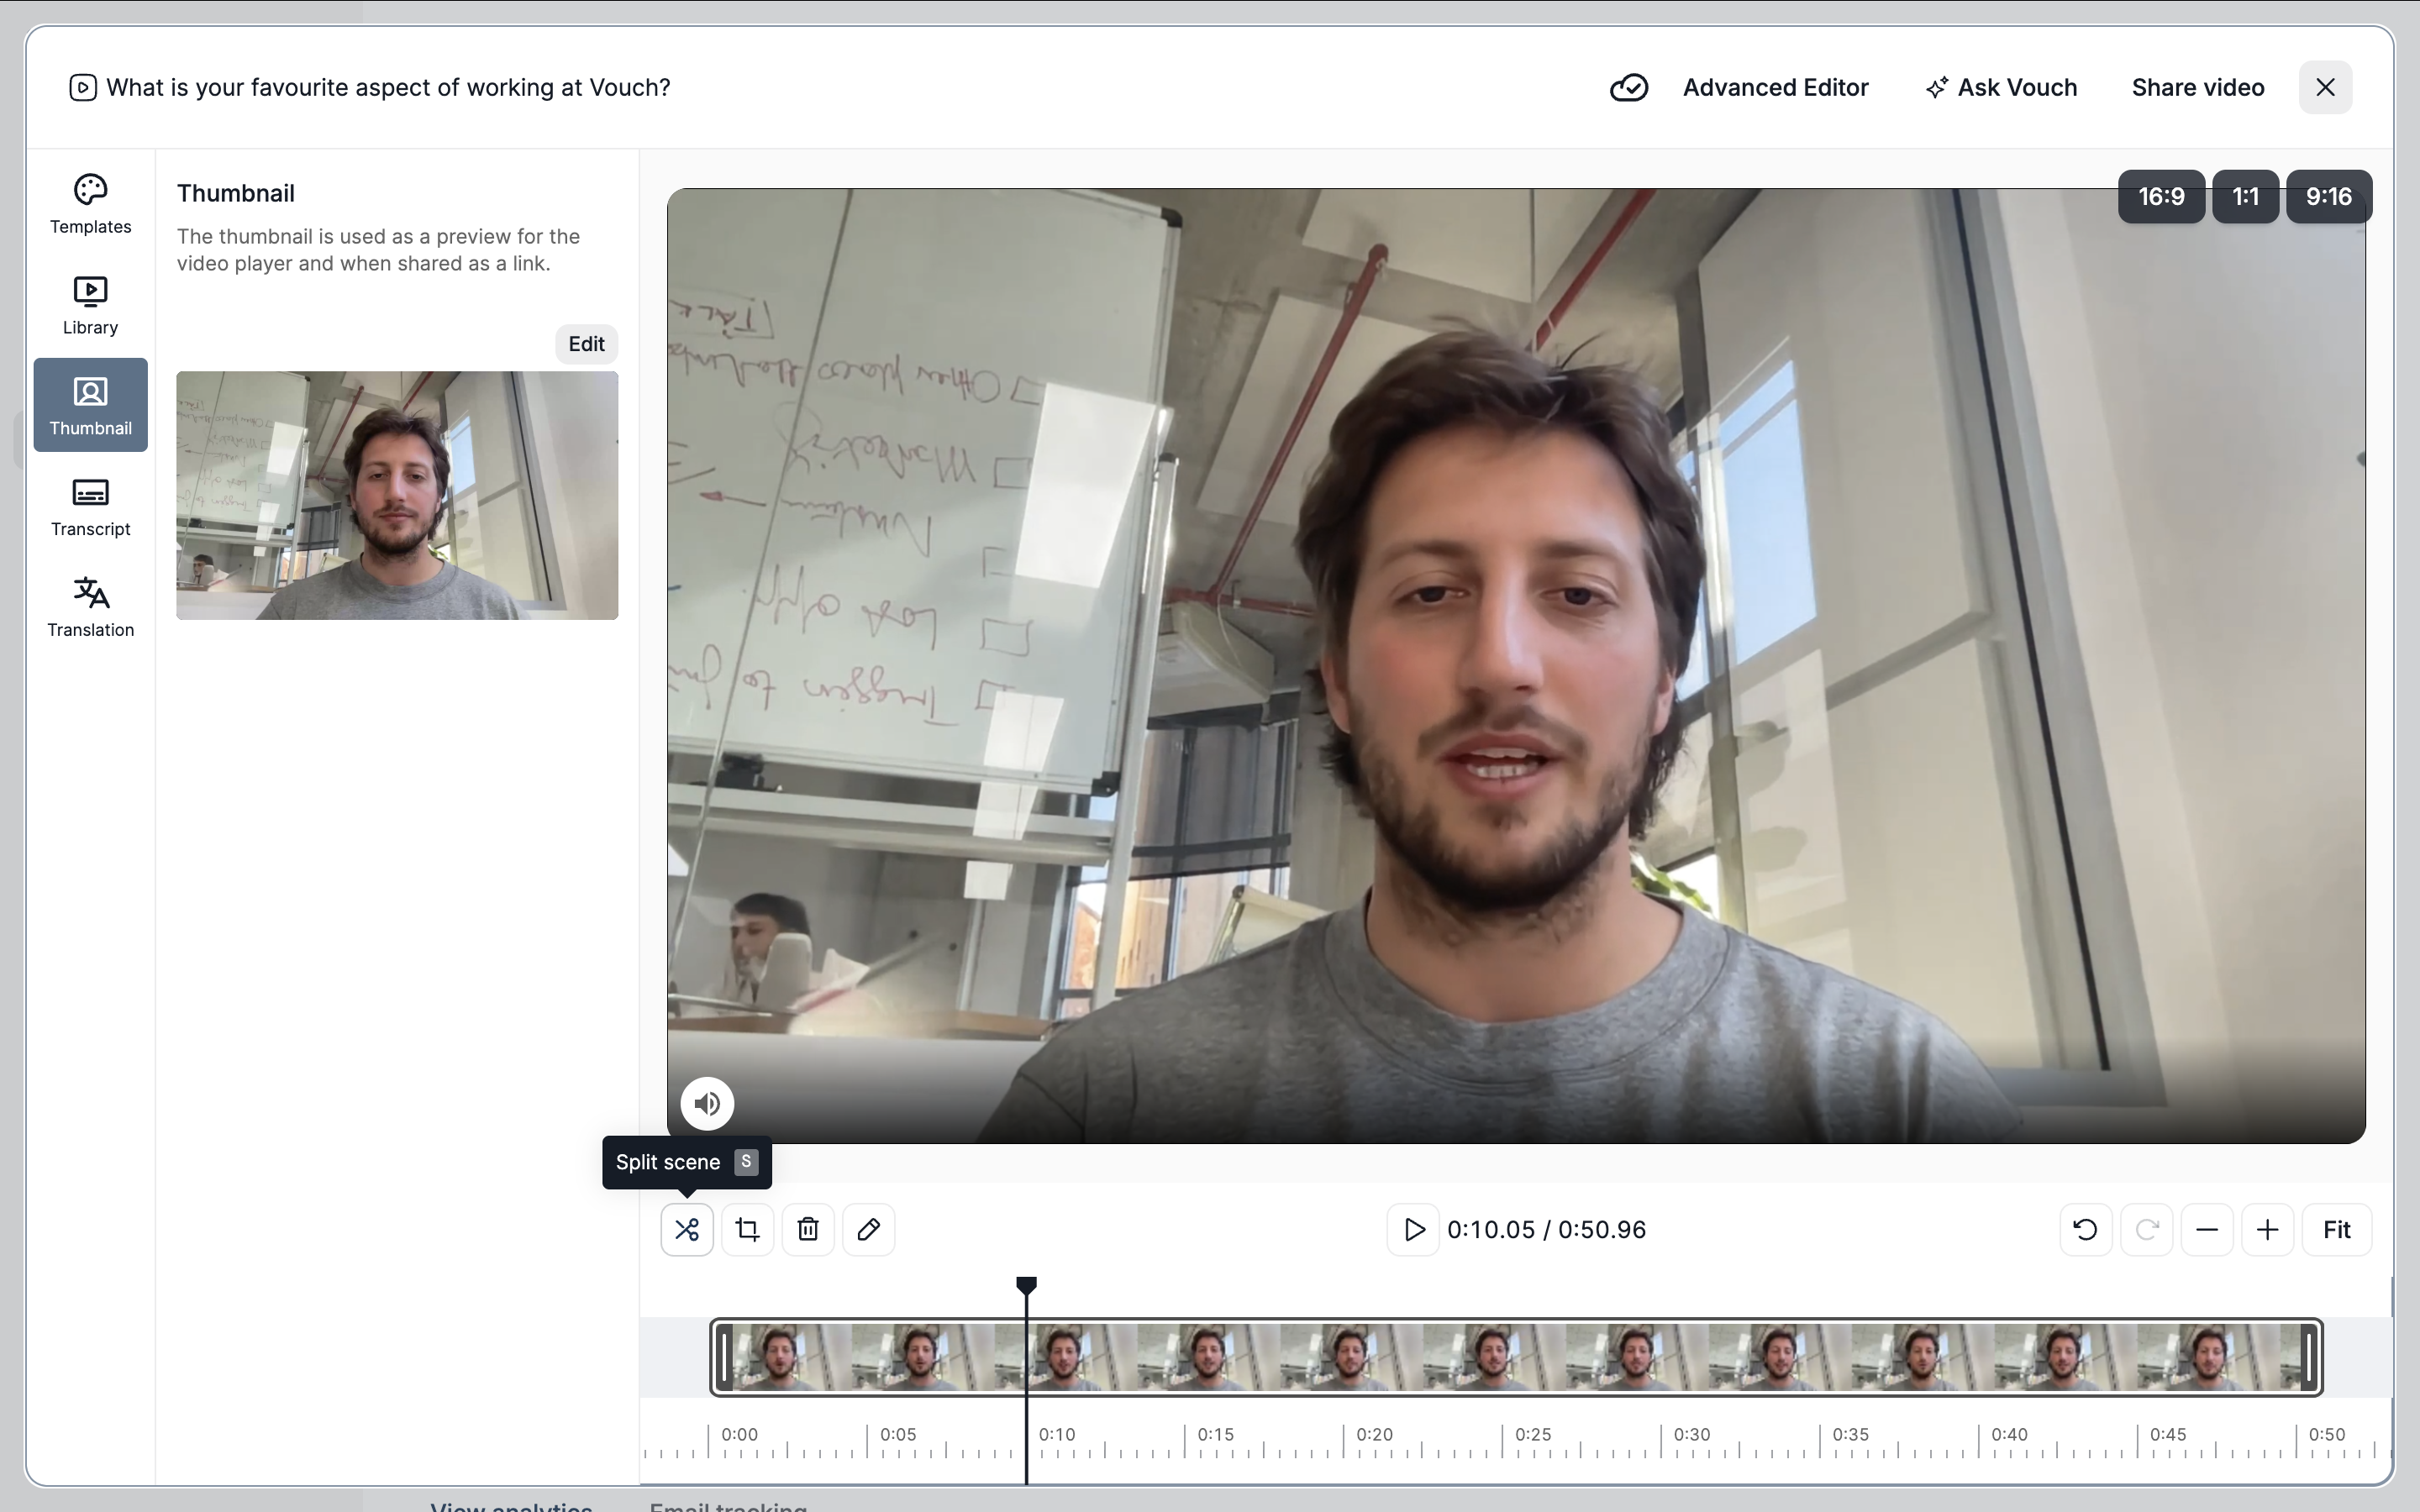Click the Redo arrow icon
2420x1512 pixels.
[2147, 1229]
